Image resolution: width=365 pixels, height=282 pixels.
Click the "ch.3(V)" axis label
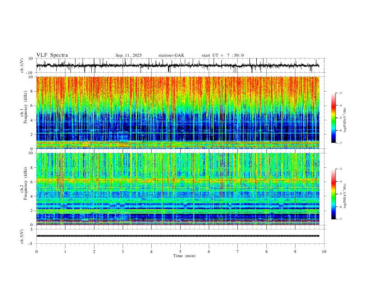pyautogui.click(x=22, y=236)
